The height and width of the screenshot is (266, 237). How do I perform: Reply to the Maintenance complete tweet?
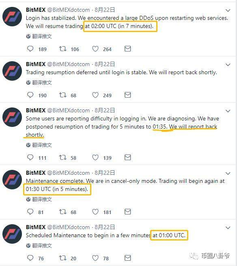[x=30, y=212]
